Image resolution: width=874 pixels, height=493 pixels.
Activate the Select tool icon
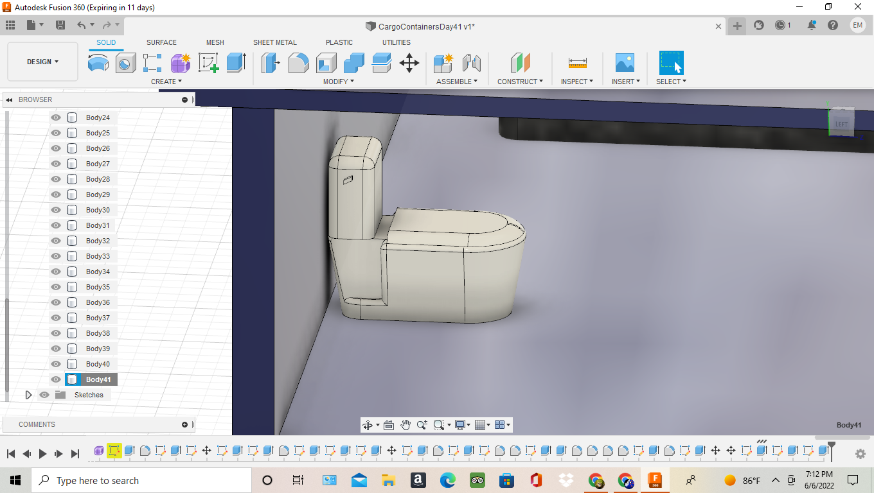pos(672,63)
